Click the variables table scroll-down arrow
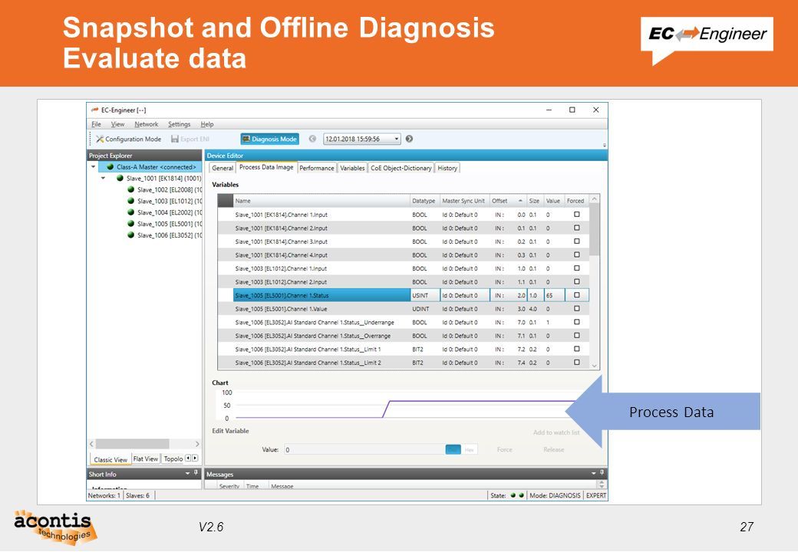The image size is (798, 552). 594,366
